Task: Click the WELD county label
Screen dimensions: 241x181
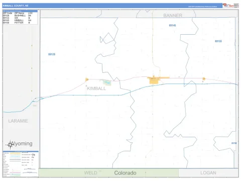Action: [90, 173]
